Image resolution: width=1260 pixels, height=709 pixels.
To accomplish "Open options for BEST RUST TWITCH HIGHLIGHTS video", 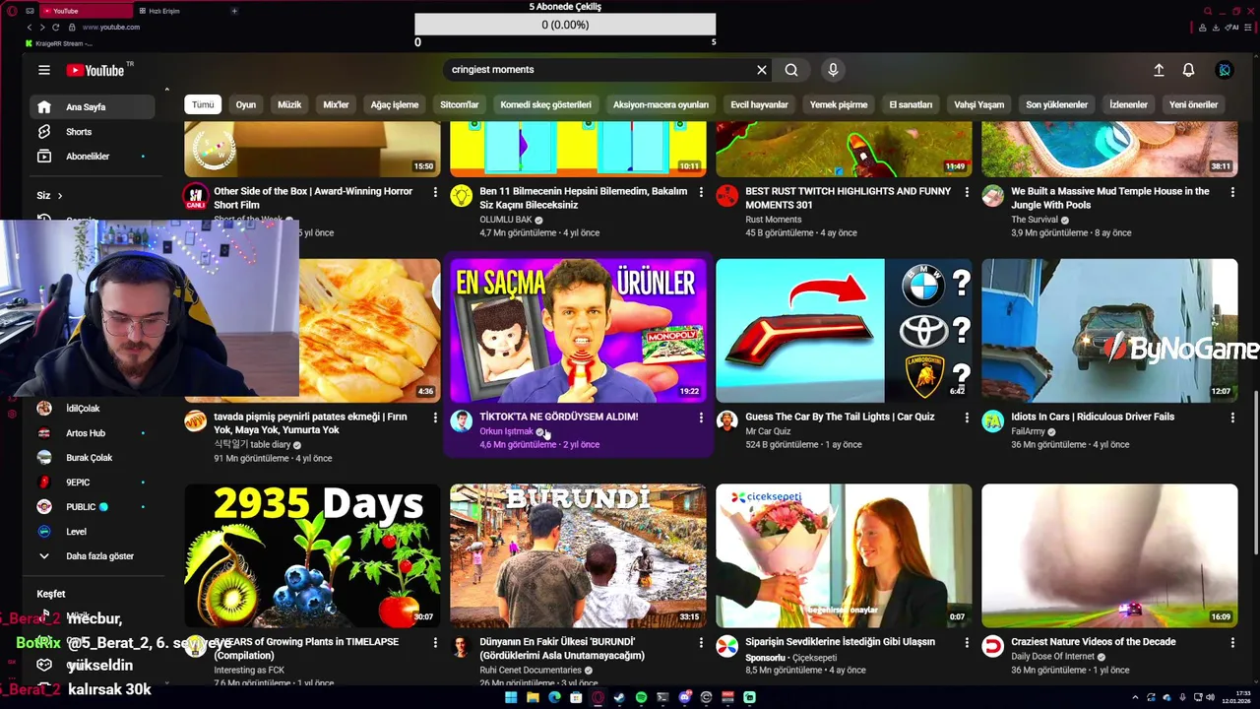I will pos(967,193).
